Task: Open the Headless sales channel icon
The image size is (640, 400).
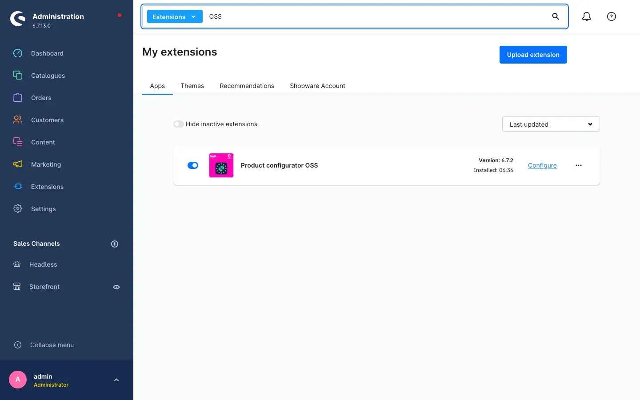Action: 17,264
